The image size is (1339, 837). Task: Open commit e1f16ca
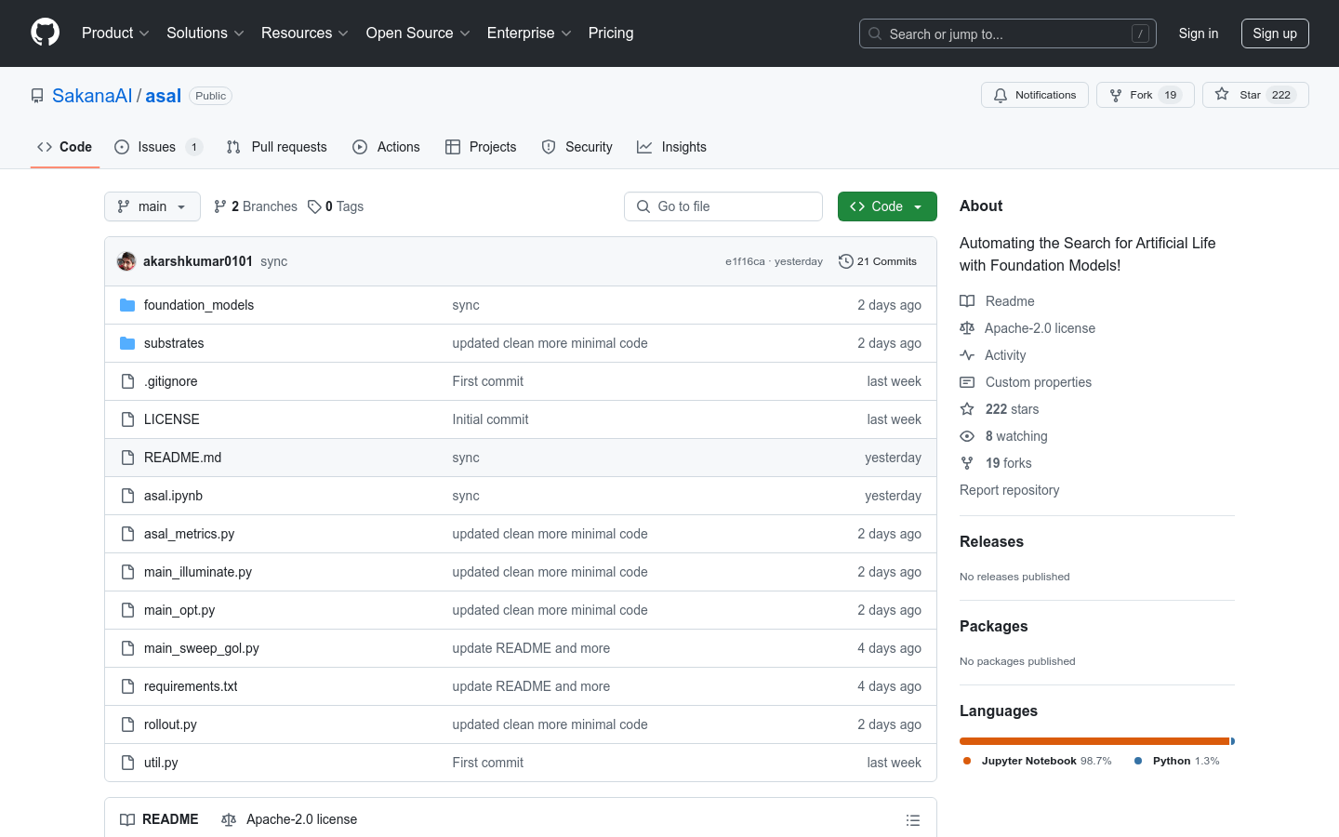point(745,261)
